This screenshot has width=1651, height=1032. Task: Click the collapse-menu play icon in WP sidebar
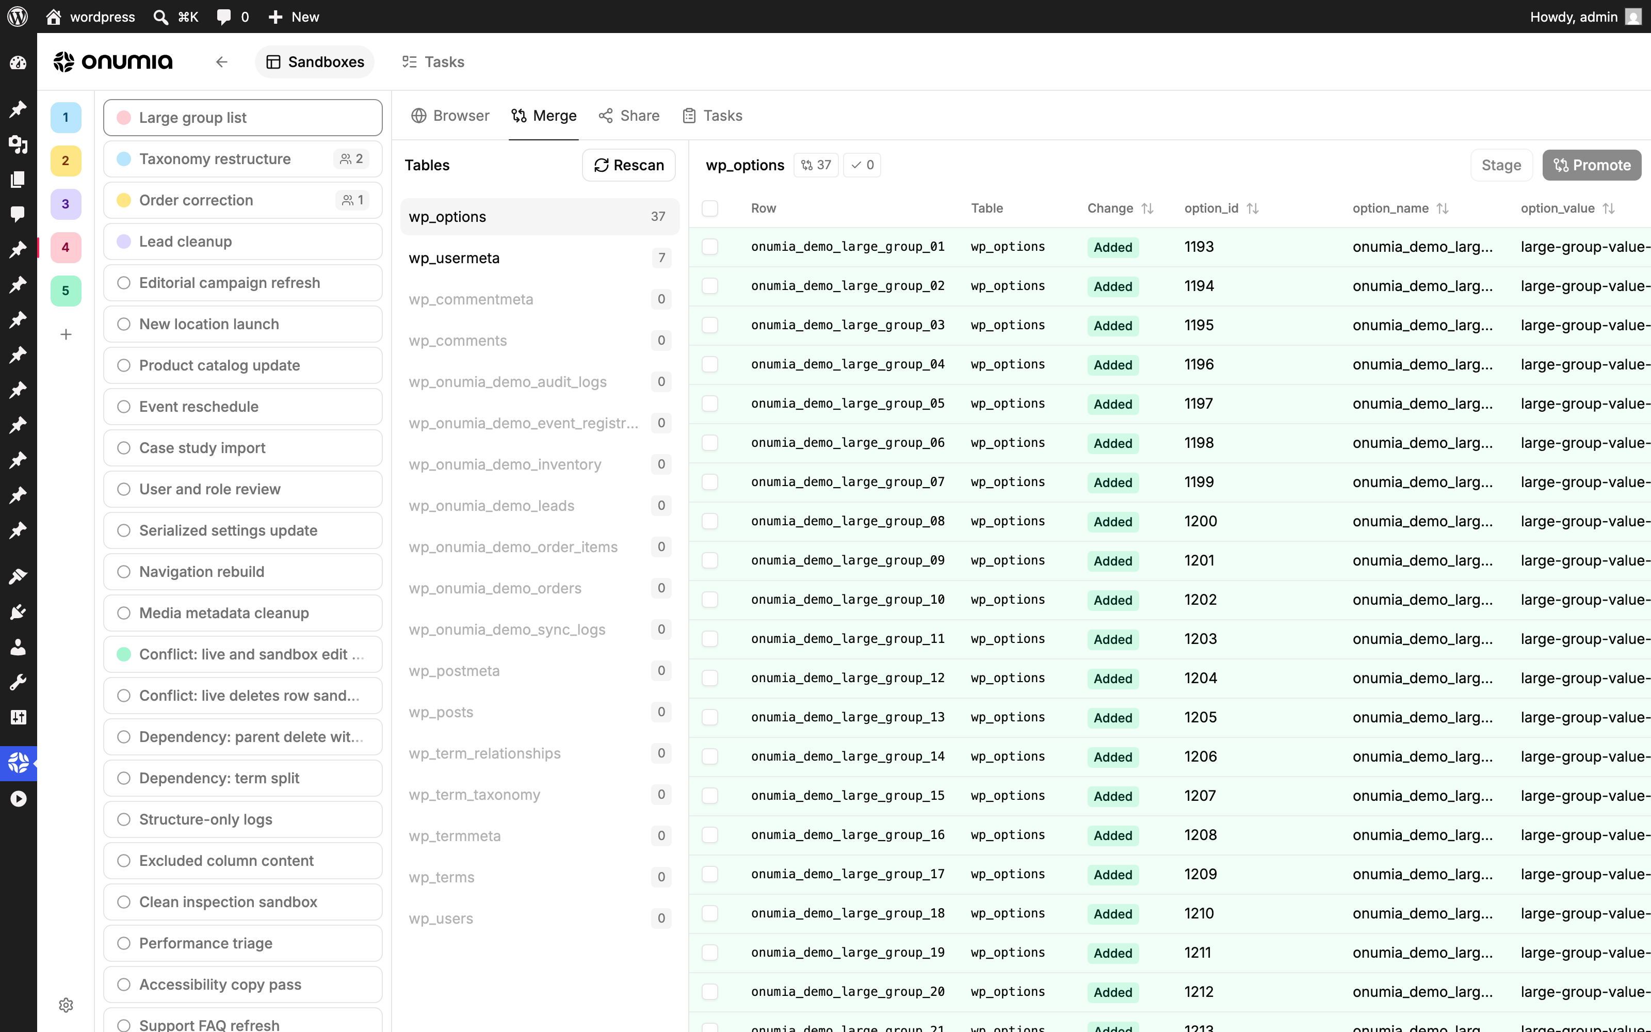pyautogui.click(x=19, y=799)
